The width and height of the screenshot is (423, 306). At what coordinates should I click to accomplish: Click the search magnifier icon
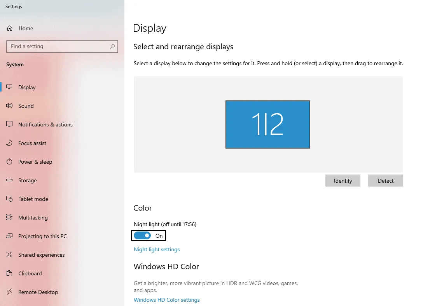pyautogui.click(x=113, y=47)
